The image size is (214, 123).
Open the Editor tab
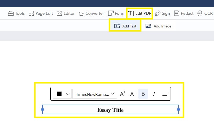pos(66,13)
